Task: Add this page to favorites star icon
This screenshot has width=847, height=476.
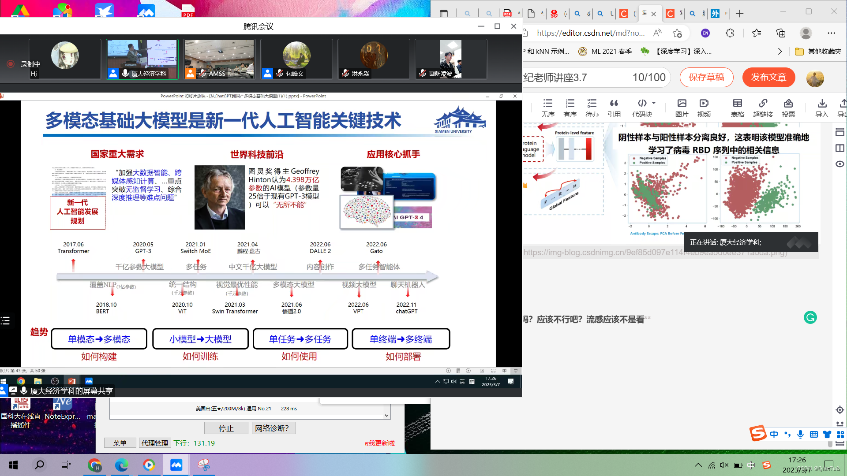Action: click(x=677, y=33)
